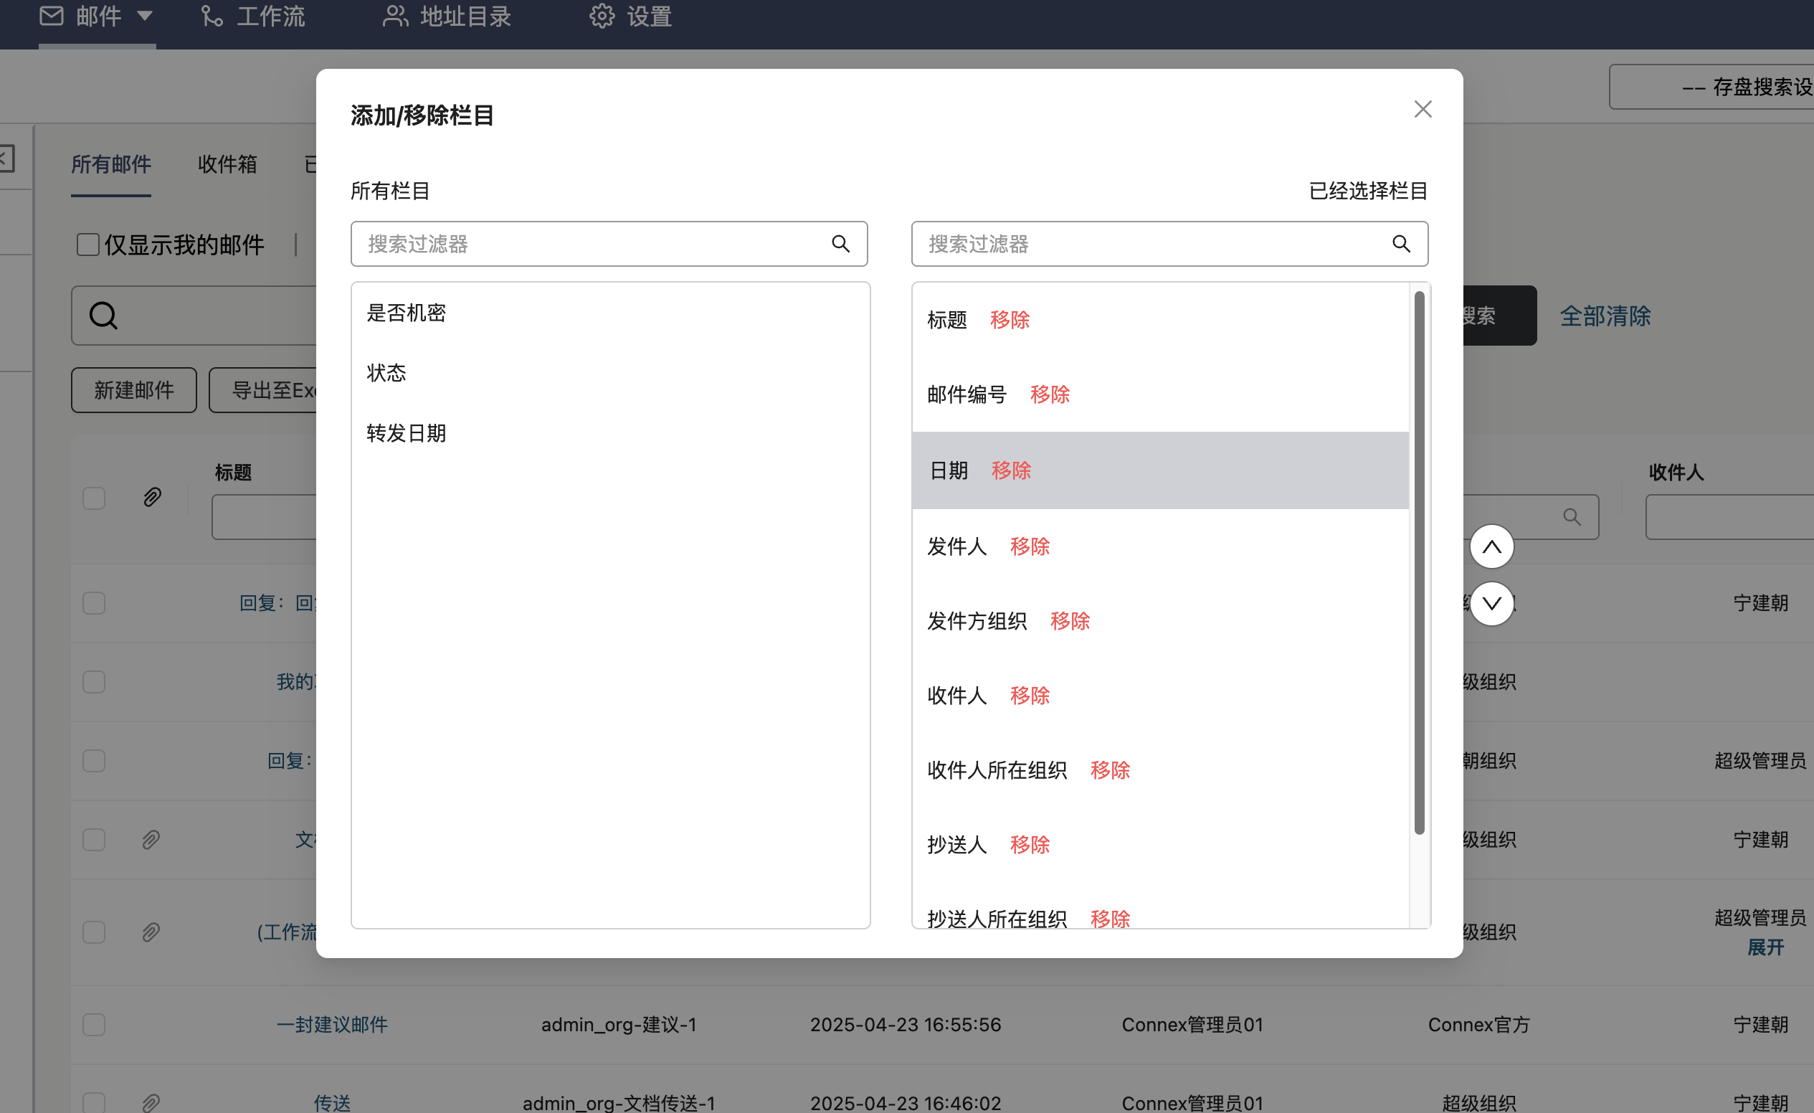
Task: Click the 地址目录 people icon
Action: coord(395,16)
